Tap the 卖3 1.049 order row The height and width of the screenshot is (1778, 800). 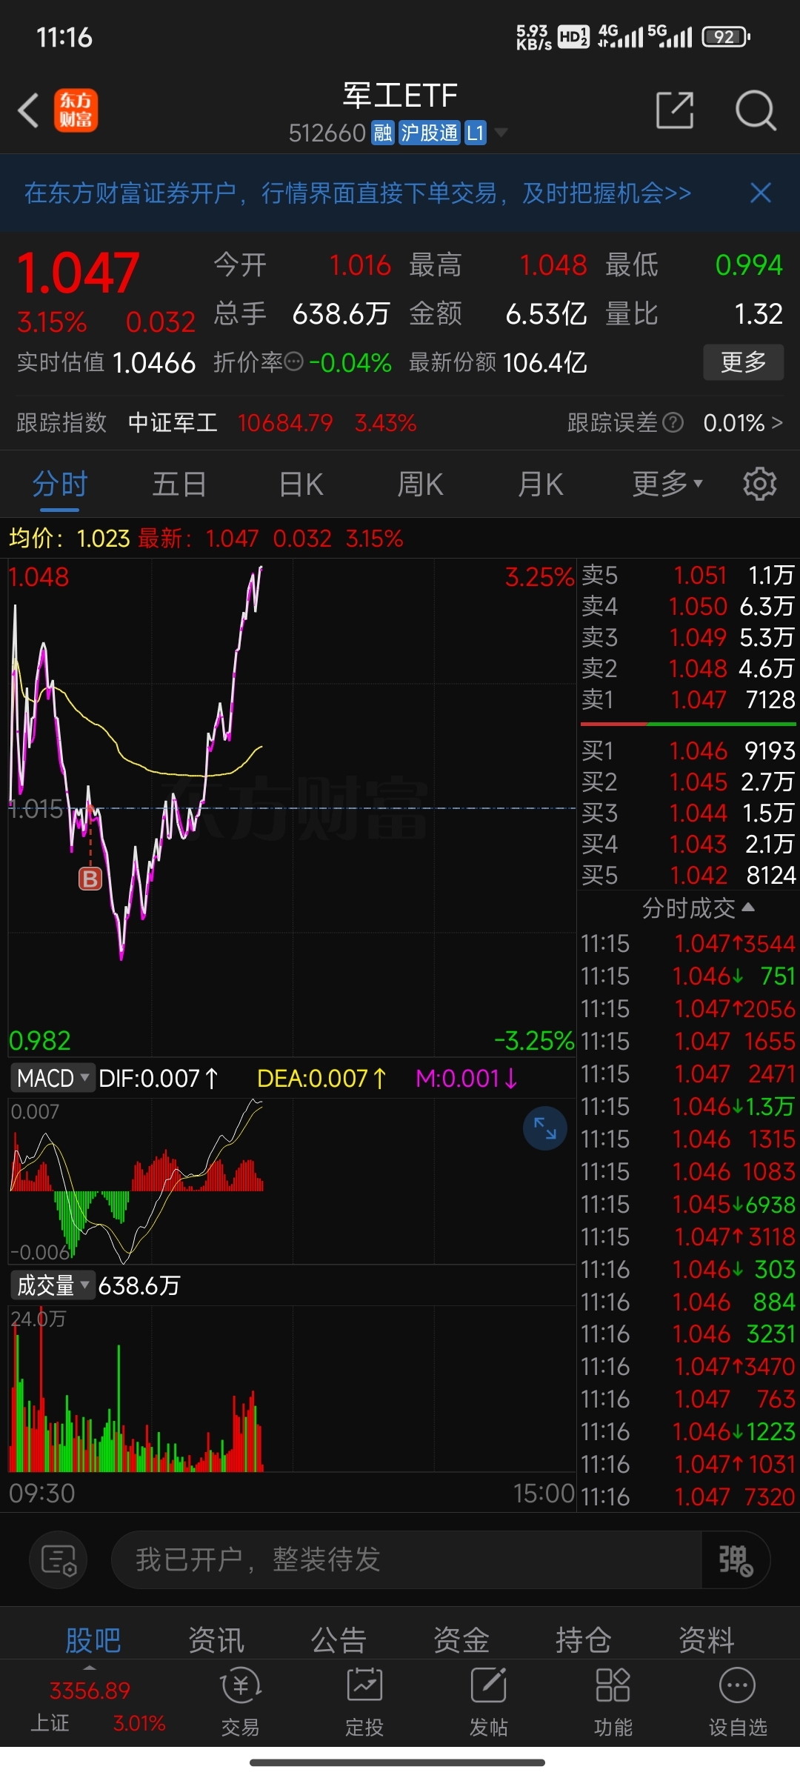687,637
